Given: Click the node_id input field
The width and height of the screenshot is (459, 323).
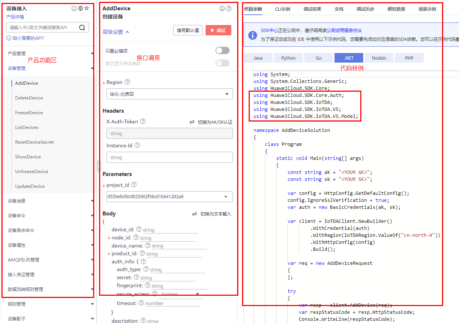Looking at the screenshot, I should (x=167, y=238).
